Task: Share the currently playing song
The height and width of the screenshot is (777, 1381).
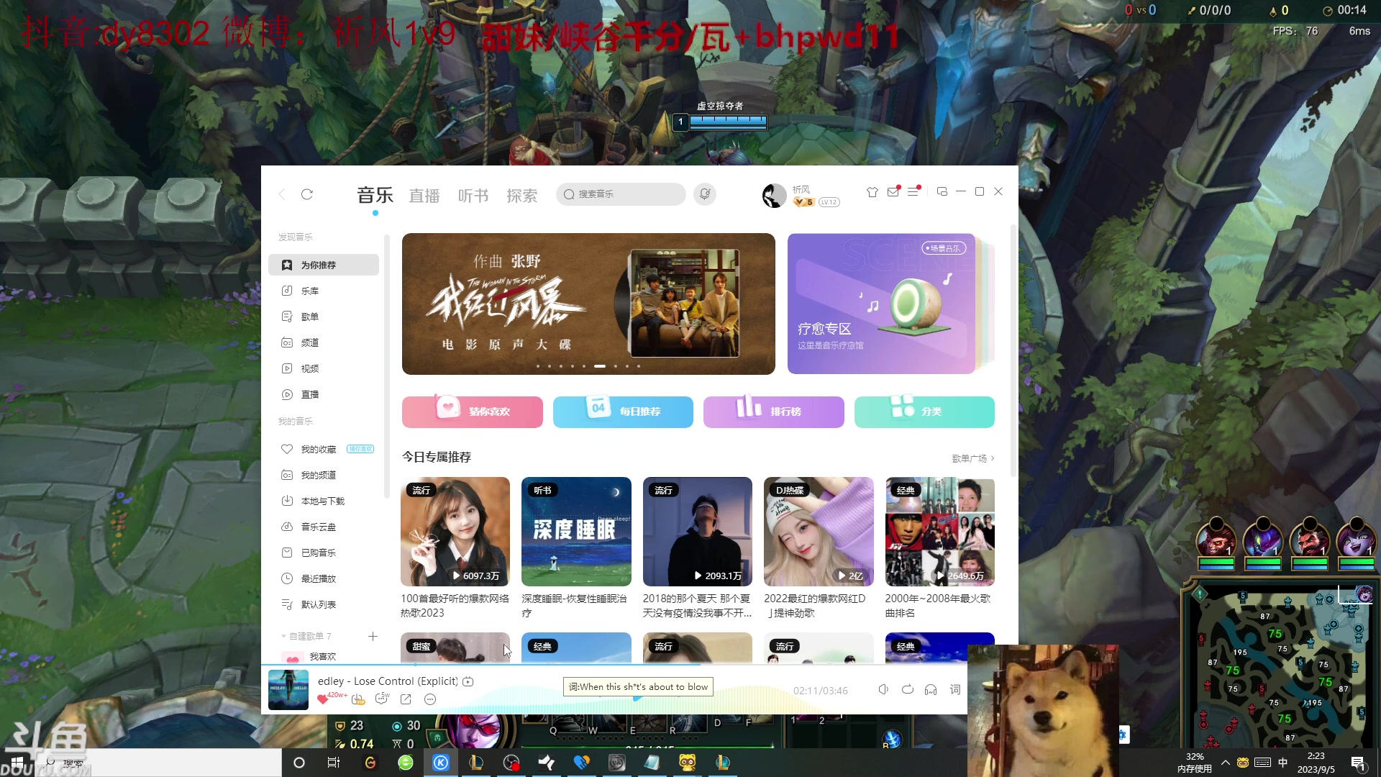Action: pos(406,699)
